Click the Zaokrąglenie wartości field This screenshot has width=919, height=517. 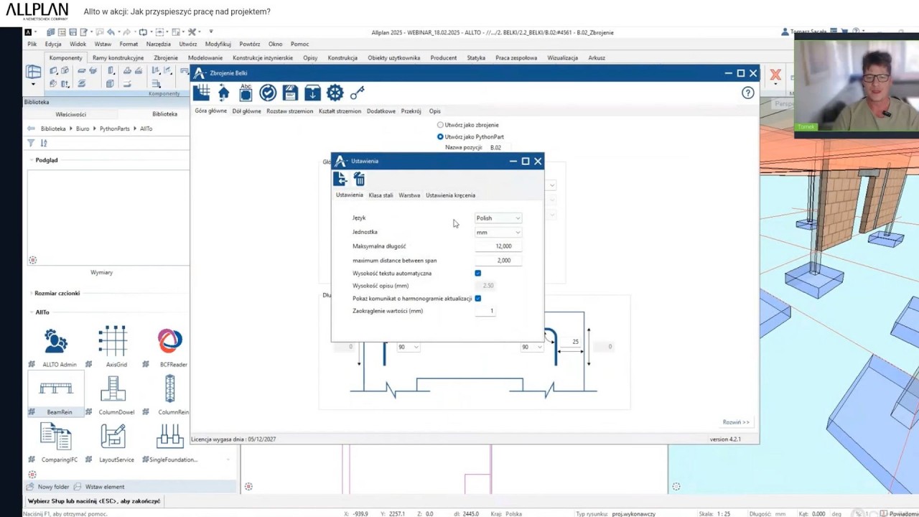click(485, 311)
